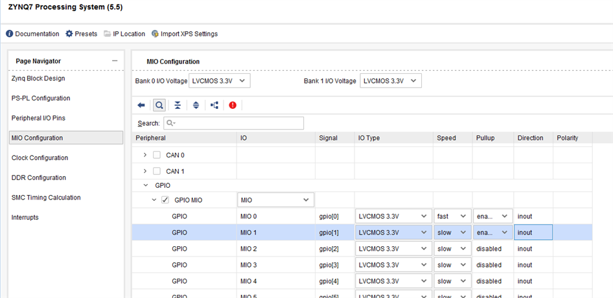Click Import XPS Settings button
This screenshot has height=298, width=613.
(185, 34)
